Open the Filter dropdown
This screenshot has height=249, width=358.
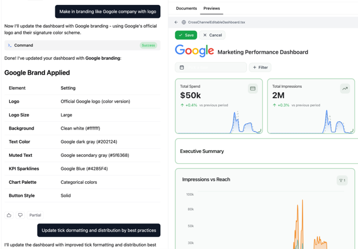260,67
